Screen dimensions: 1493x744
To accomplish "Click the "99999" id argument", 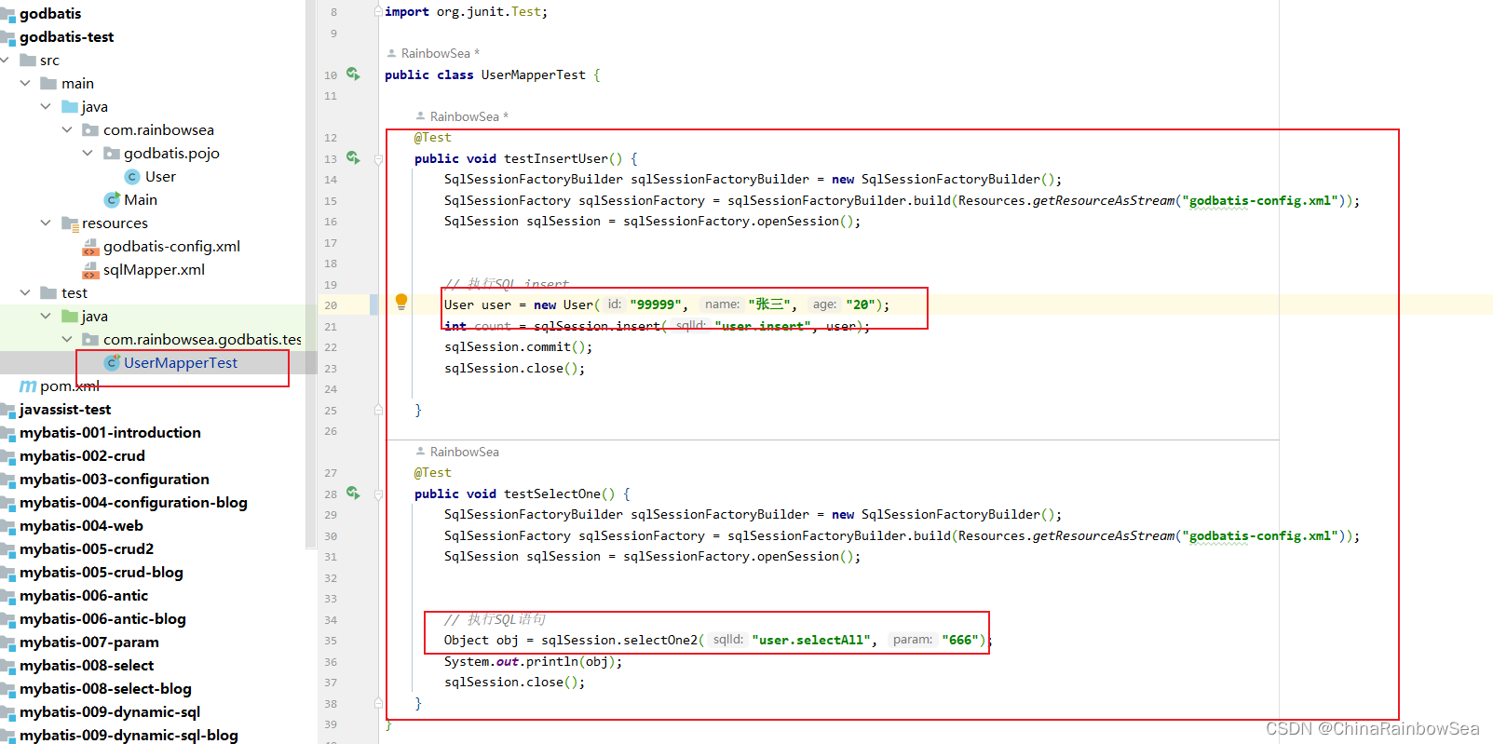I will coord(656,304).
